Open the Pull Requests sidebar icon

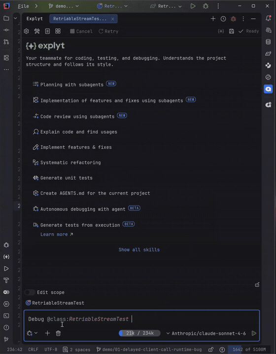pyautogui.click(x=6, y=42)
